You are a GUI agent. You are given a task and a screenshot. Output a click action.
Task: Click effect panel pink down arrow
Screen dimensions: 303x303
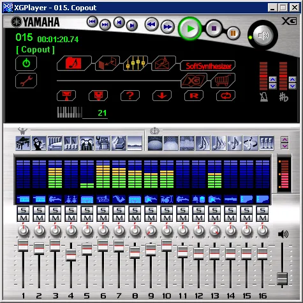(x=285, y=146)
